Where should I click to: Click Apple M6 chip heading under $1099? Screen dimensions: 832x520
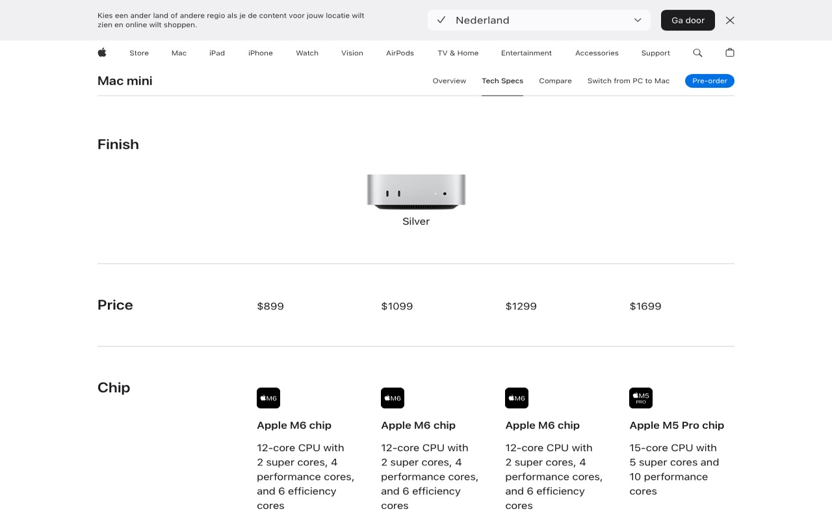tap(418, 425)
